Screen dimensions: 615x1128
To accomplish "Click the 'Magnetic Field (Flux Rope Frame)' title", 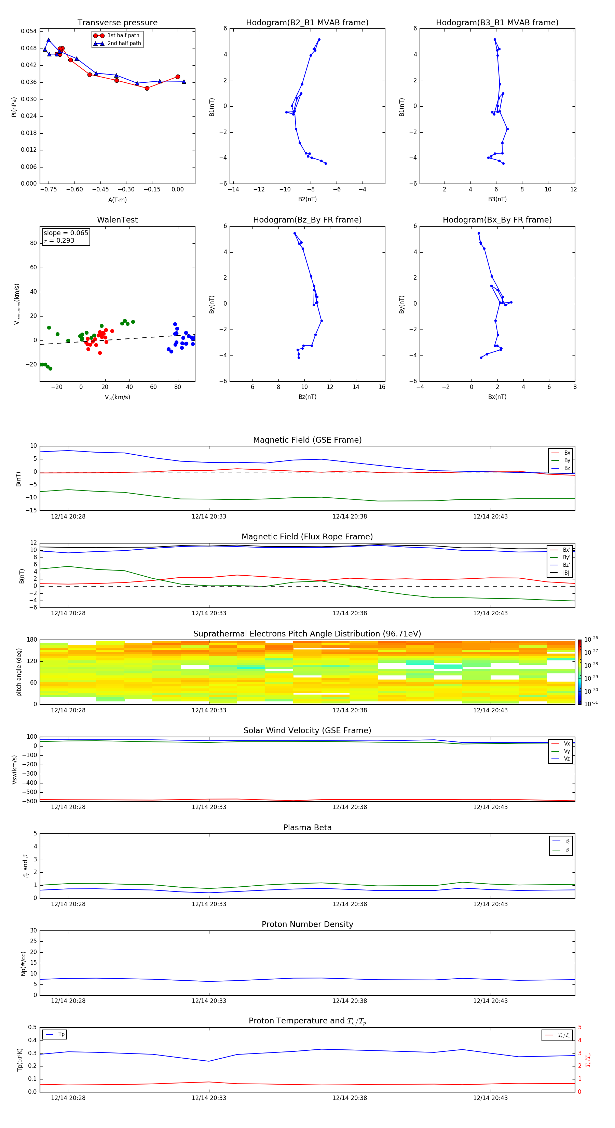I will (x=307, y=537).
